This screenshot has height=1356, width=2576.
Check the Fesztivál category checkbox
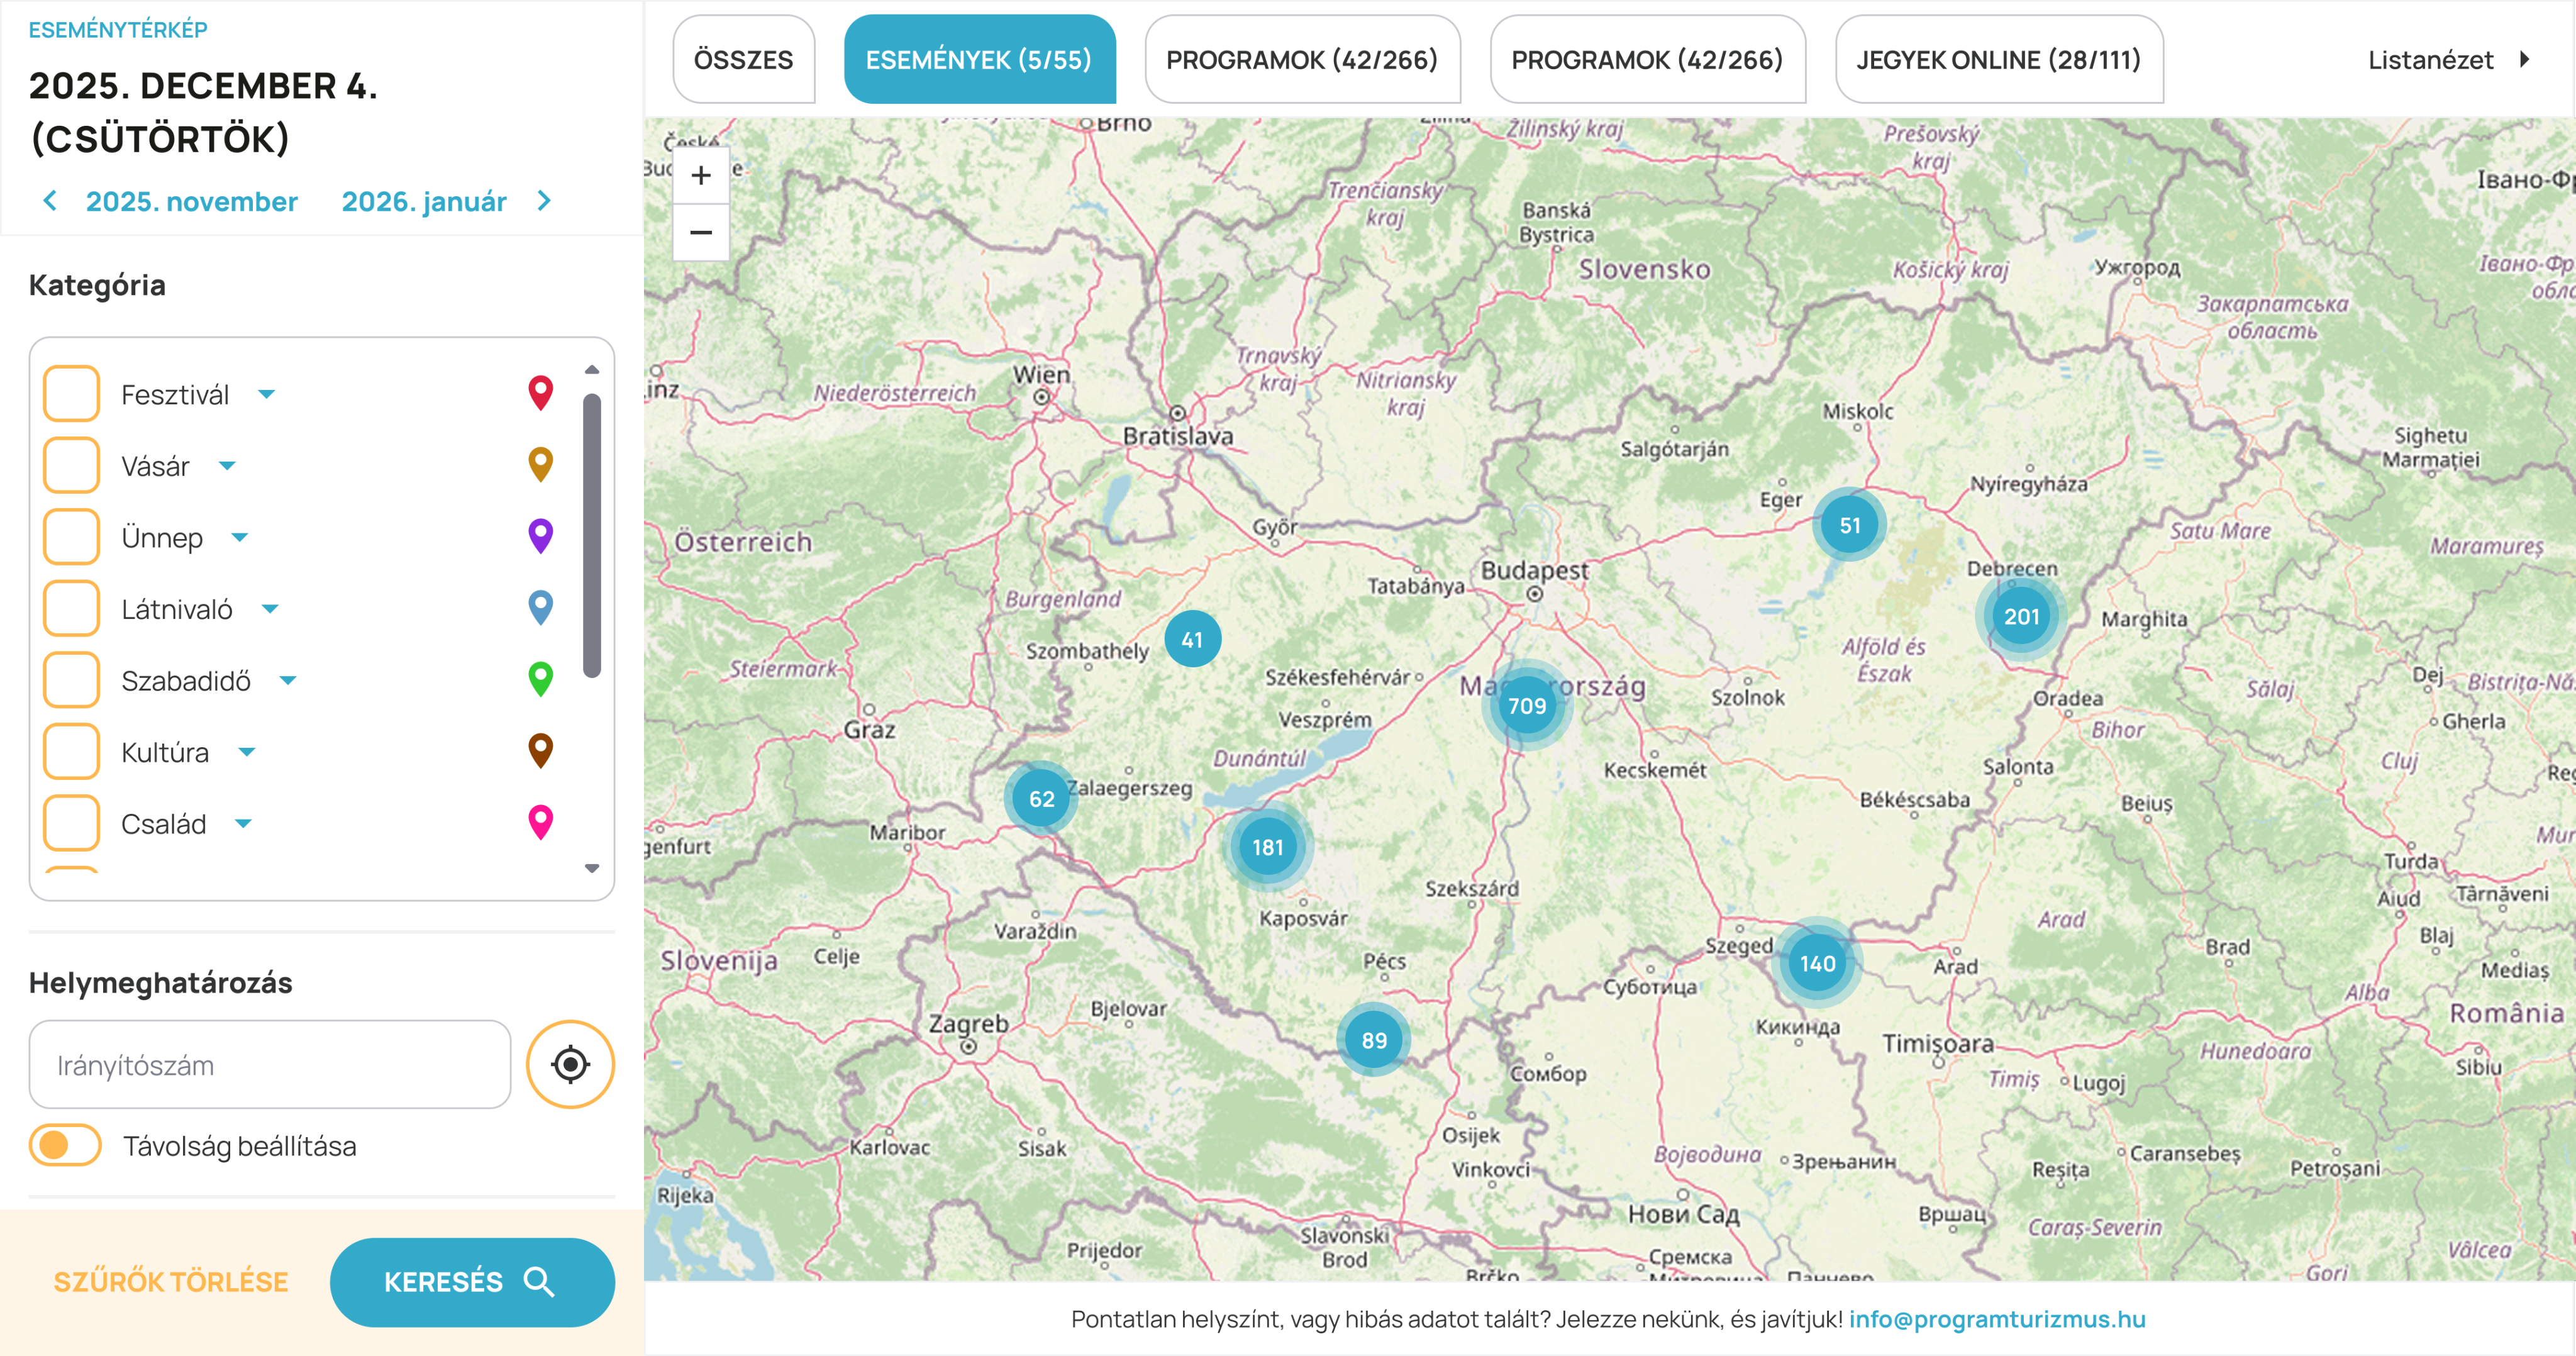coord(72,394)
